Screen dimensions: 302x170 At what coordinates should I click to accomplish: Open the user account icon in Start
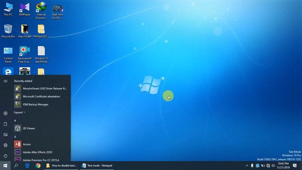point(6,113)
